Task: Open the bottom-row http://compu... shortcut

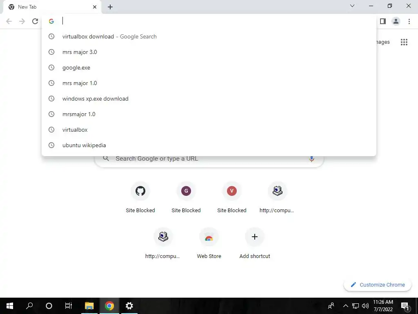Action: click(x=163, y=243)
